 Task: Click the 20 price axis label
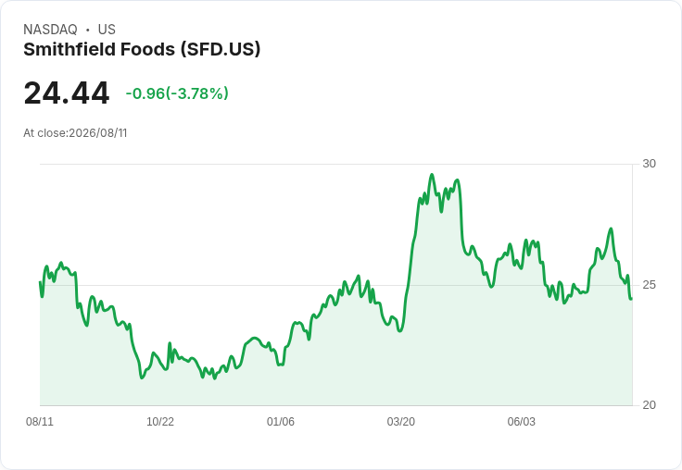(649, 405)
